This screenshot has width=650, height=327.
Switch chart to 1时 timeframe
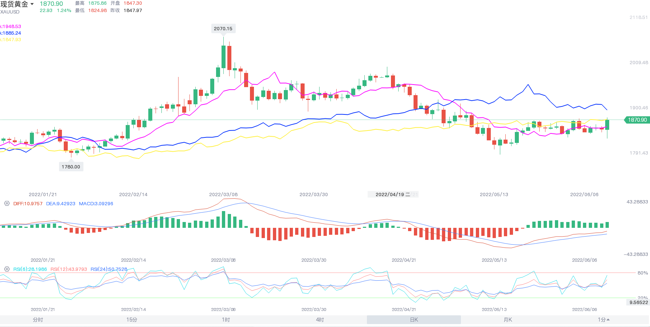(226, 320)
